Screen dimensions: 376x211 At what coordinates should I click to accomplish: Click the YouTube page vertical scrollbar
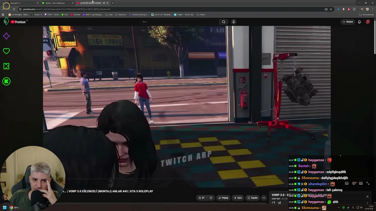coord(375,37)
